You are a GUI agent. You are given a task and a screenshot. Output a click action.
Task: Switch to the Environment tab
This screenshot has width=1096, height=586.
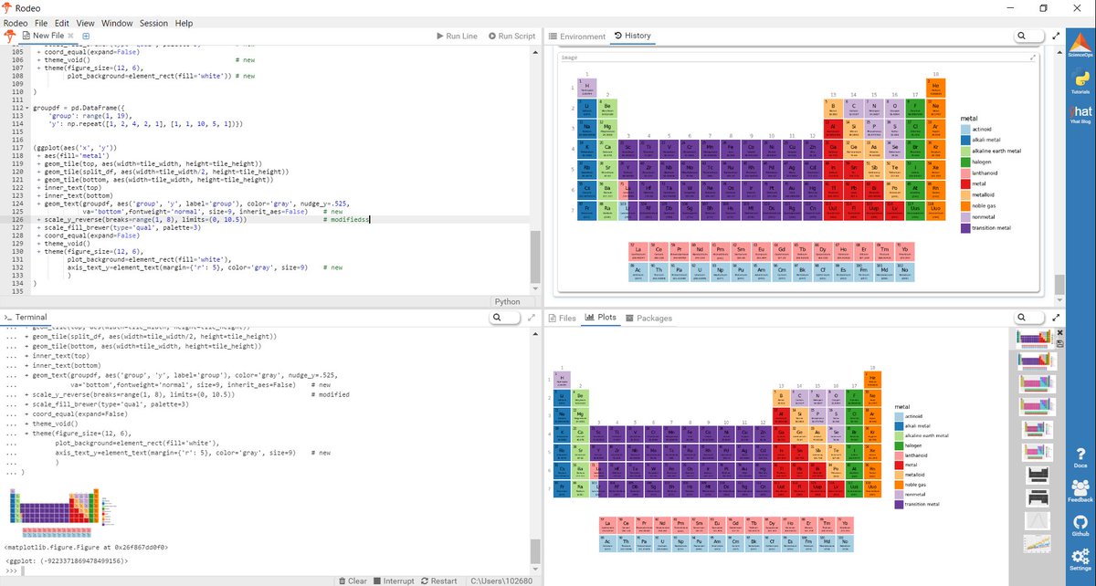pyautogui.click(x=578, y=37)
